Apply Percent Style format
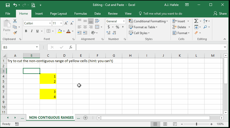The height and width of the screenshot is (128, 230). pos(117,27)
